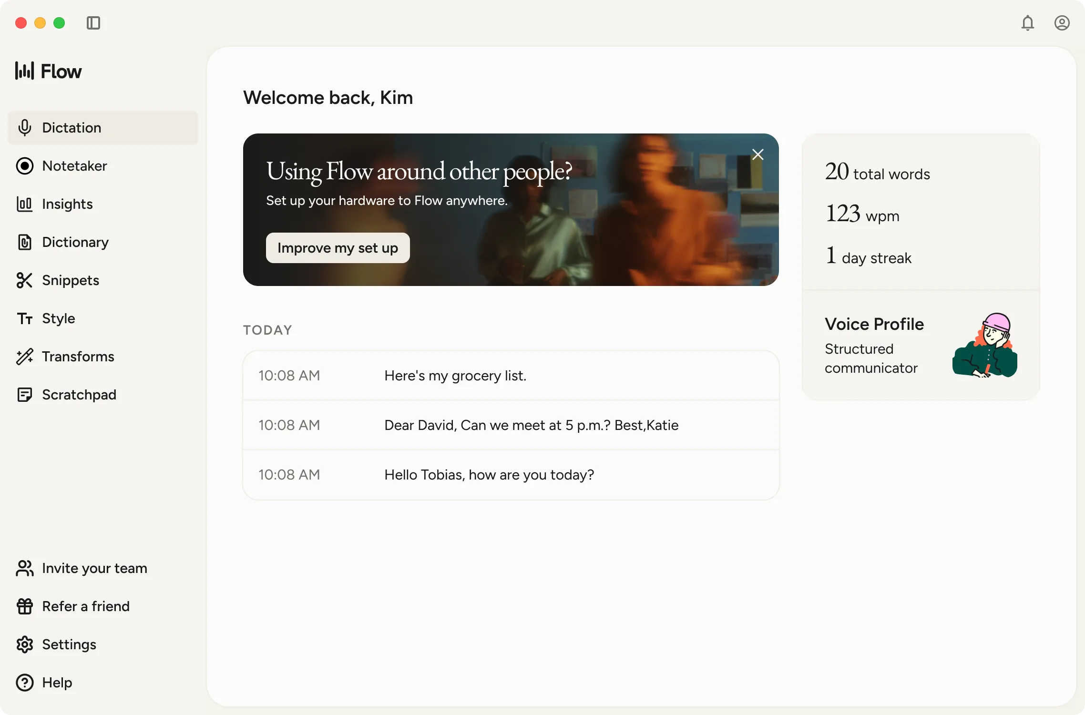Click the 1 day streak stat
Image resolution: width=1085 pixels, height=715 pixels.
click(x=868, y=255)
